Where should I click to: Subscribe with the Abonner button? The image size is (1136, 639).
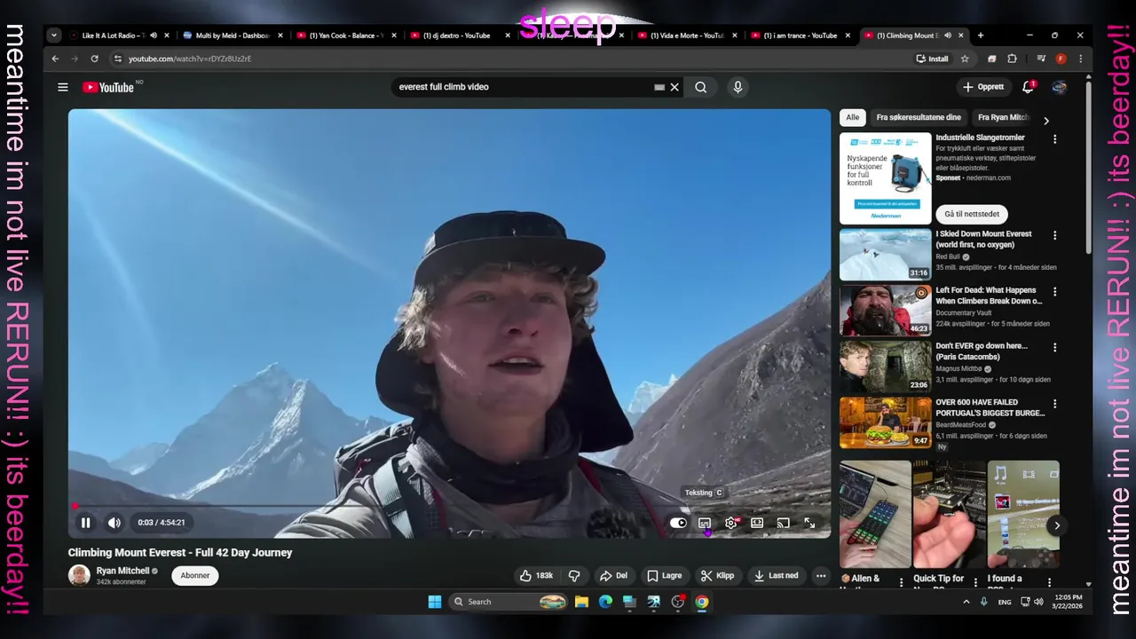(x=195, y=575)
